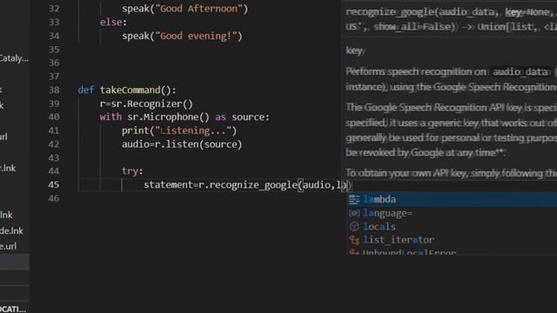Select the r.lnk file in sidebar
Screen dimensions: 557x313
[x=8, y=168]
